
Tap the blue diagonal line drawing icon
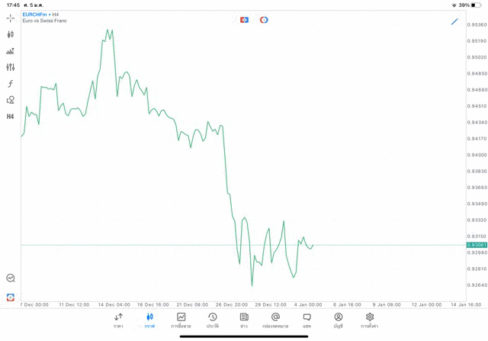coord(454,21)
